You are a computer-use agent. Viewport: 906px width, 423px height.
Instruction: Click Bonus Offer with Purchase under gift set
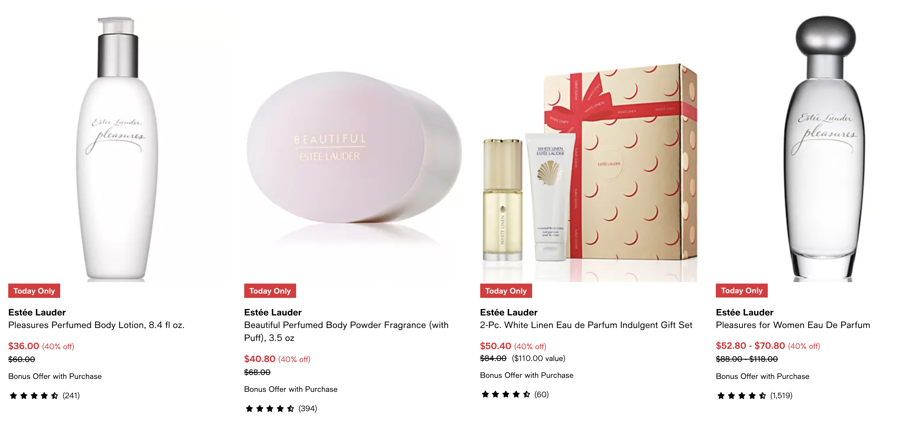527,375
